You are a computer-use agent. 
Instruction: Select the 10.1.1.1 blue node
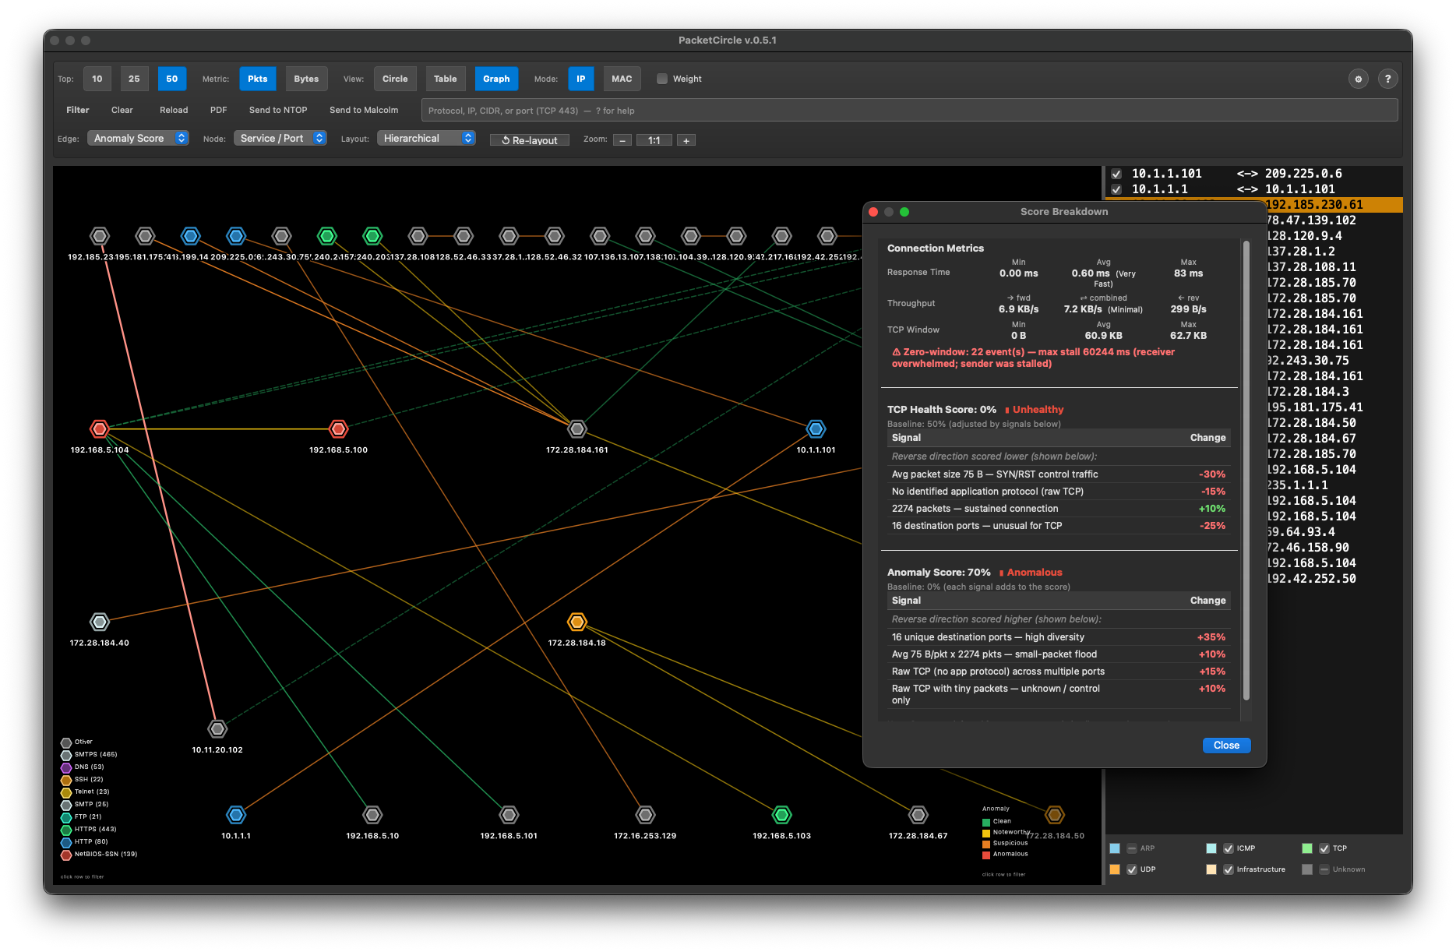click(x=236, y=815)
